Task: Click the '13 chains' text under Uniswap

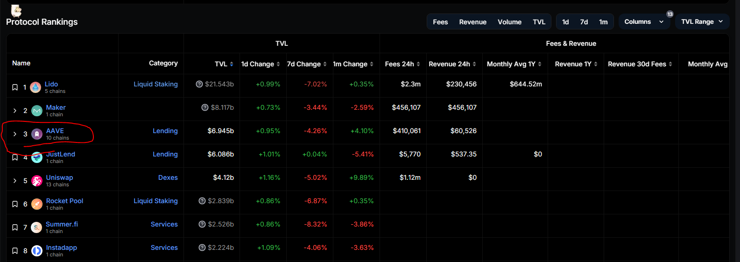Action: [x=57, y=184]
